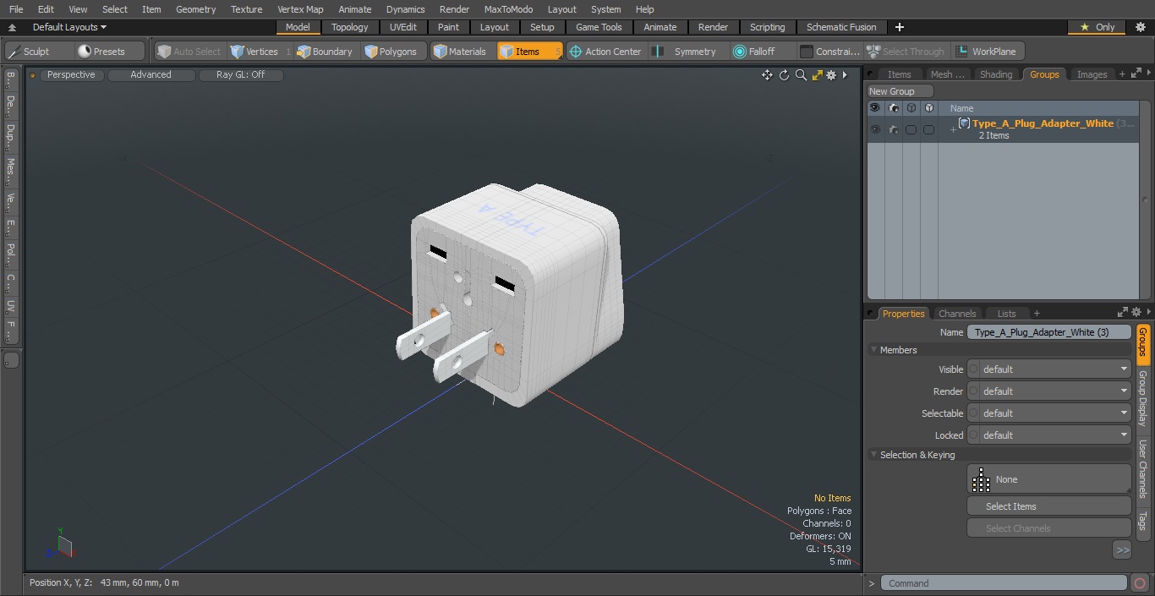Click the Locked channel circle toggle
The image size is (1155, 596).
coord(973,435)
